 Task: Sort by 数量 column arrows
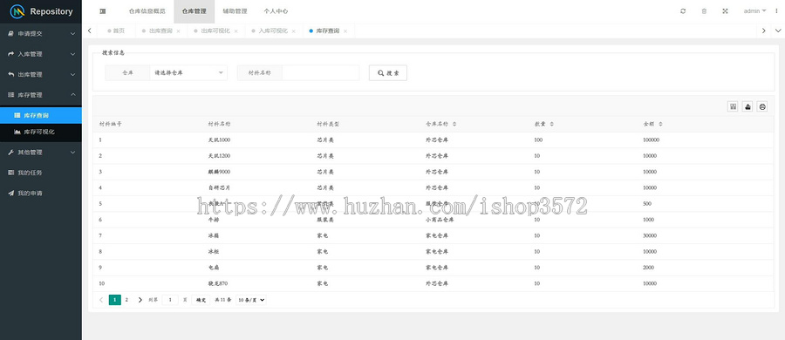[552, 124]
